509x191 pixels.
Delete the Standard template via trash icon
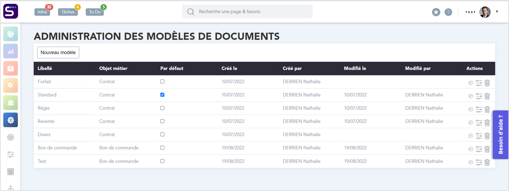[487, 96]
